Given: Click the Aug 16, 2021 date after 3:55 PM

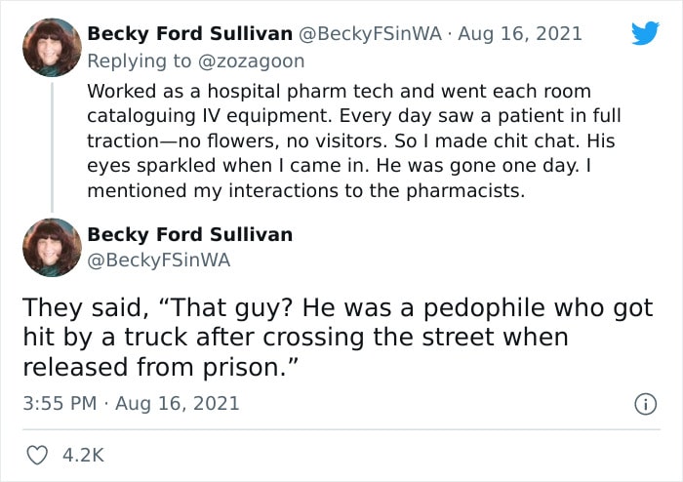Looking at the screenshot, I should tap(178, 403).
